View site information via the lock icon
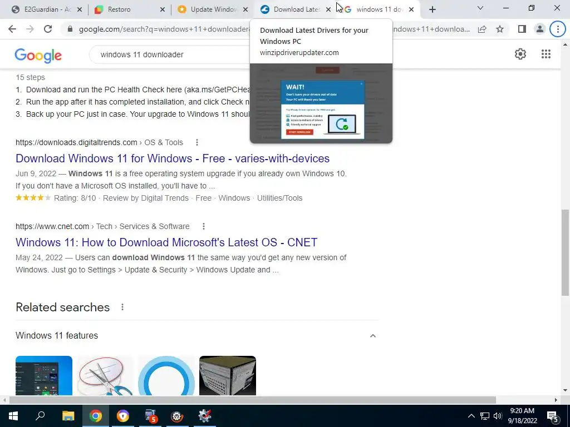This screenshot has width=570, height=427. [70, 29]
